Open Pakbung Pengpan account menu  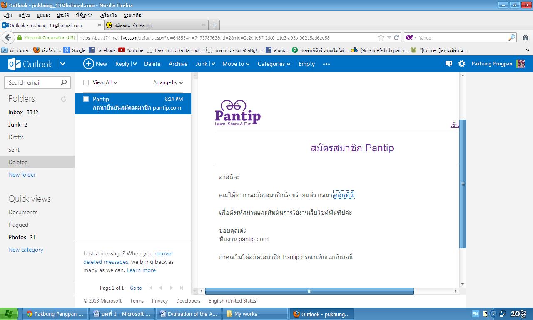[x=492, y=64]
